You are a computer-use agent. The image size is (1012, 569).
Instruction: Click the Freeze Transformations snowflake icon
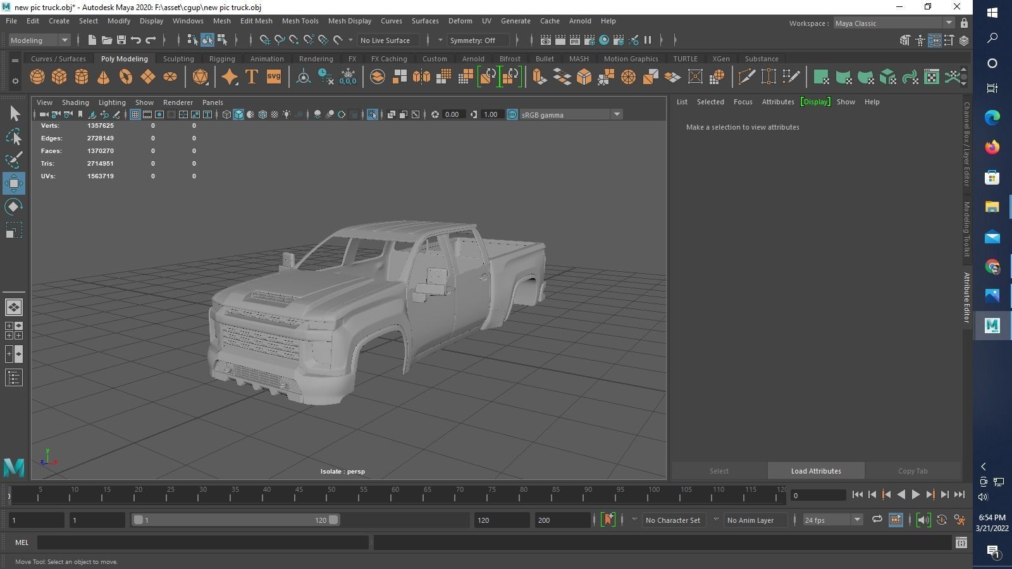point(348,77)
